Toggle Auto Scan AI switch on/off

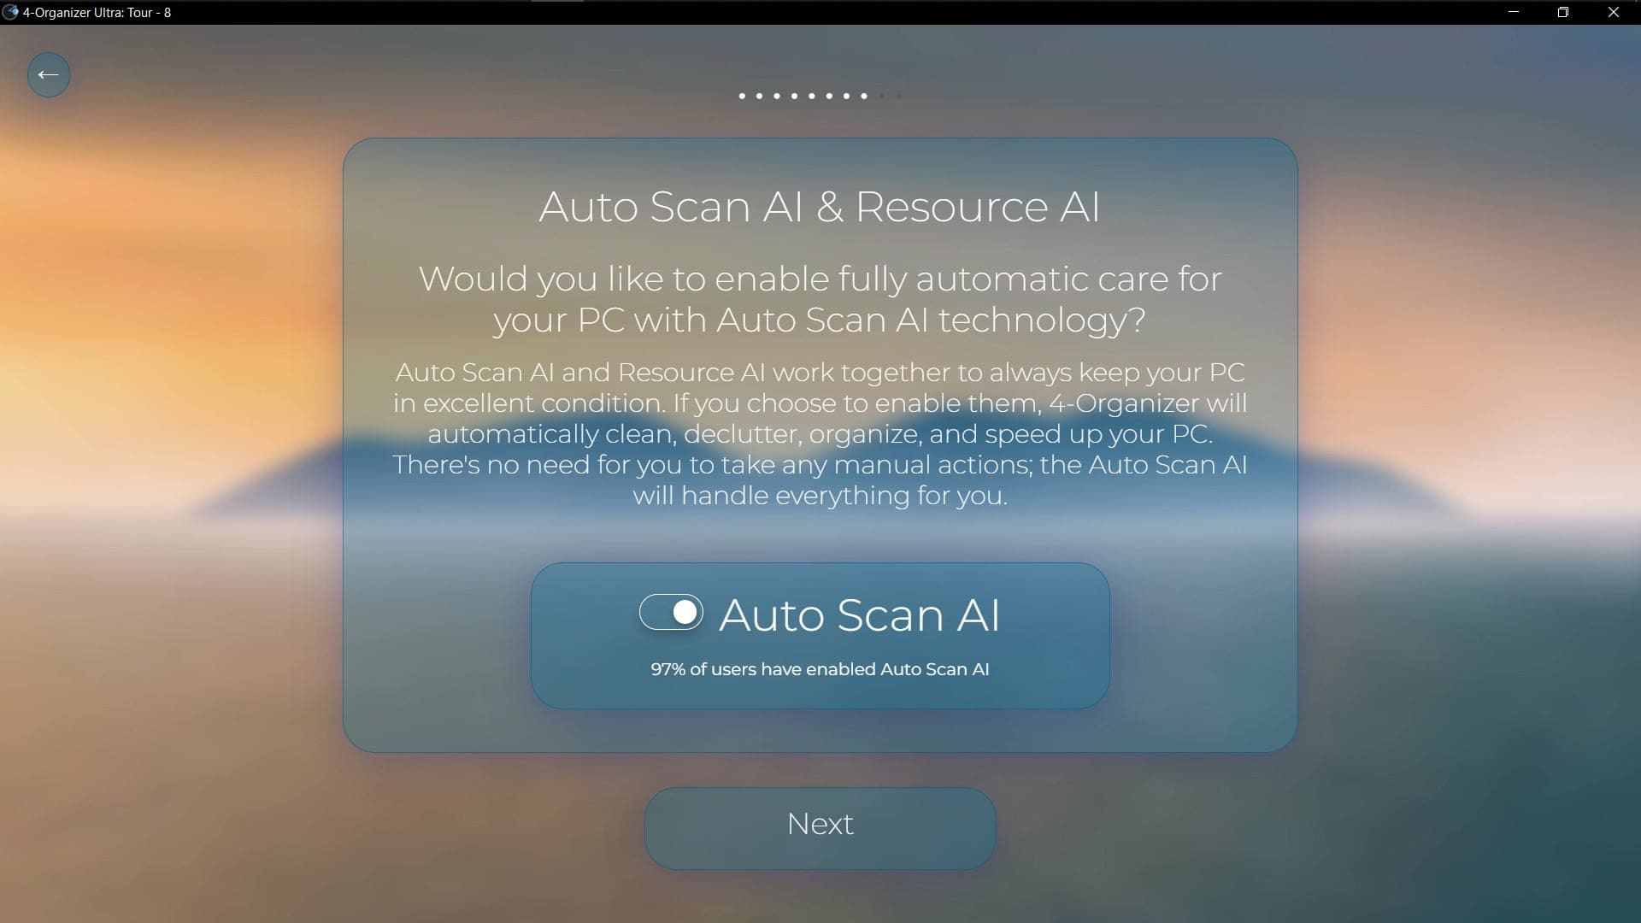click(672, 612)
